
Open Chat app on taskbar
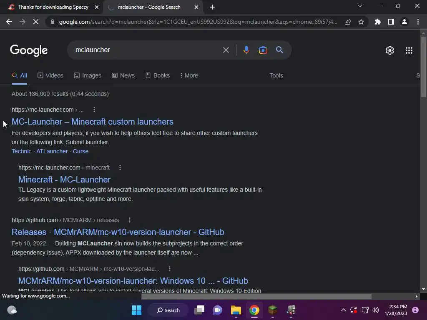(217, 310)
